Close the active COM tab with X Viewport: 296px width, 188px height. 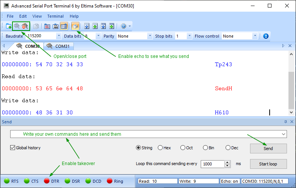click(x=290, y=46)
